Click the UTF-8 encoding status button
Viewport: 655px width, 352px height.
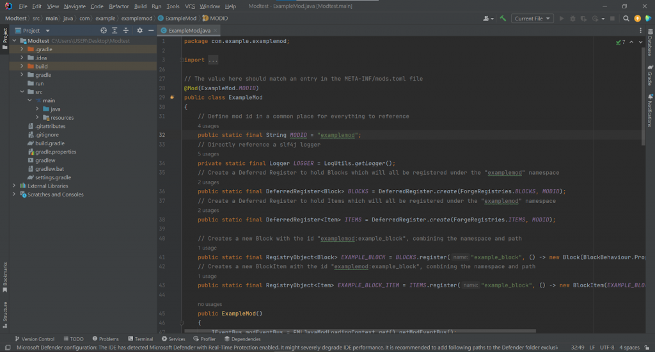(606, 348)
